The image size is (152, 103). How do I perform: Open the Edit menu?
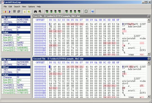click(10, 6)
